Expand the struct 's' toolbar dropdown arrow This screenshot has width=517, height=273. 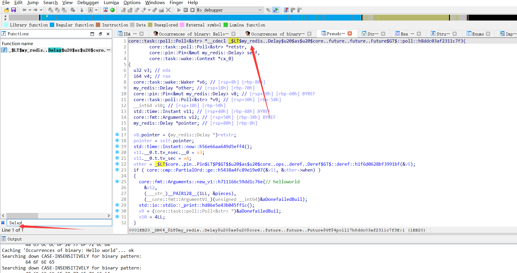coord(149,10)
